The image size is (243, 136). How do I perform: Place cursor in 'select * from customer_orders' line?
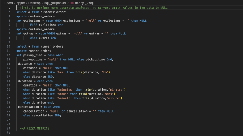(42, 12)
